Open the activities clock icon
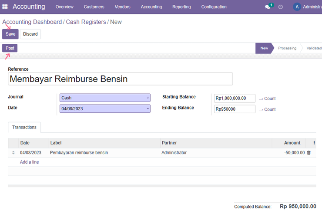 [x=280, y=7]
